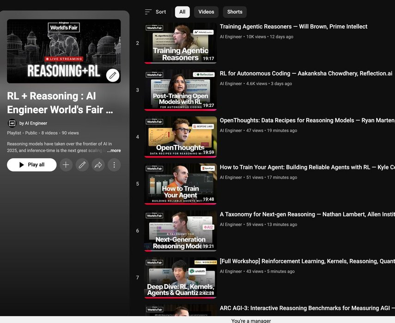Open A Taxonomy for Next-gen Reasoning title
The image size is (395, 323).
[x=307, y=214]
